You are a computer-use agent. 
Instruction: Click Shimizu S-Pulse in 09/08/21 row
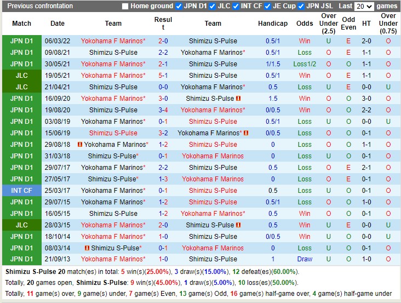(113, 53)
